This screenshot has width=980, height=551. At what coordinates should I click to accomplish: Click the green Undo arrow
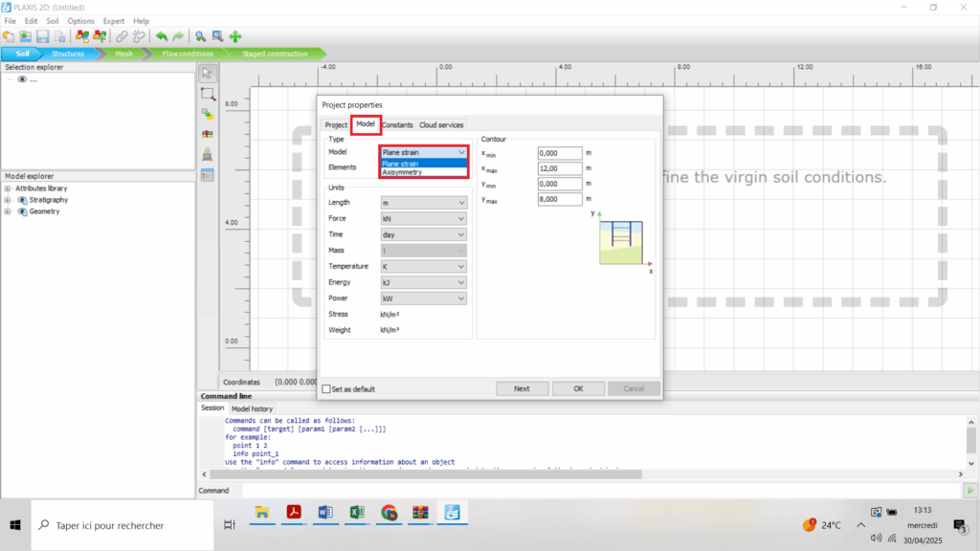[161, 37]
